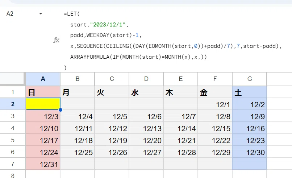The width and height of the screenshot is (292, 178).
Task: Select column B header
Action: tap(78, 79)
